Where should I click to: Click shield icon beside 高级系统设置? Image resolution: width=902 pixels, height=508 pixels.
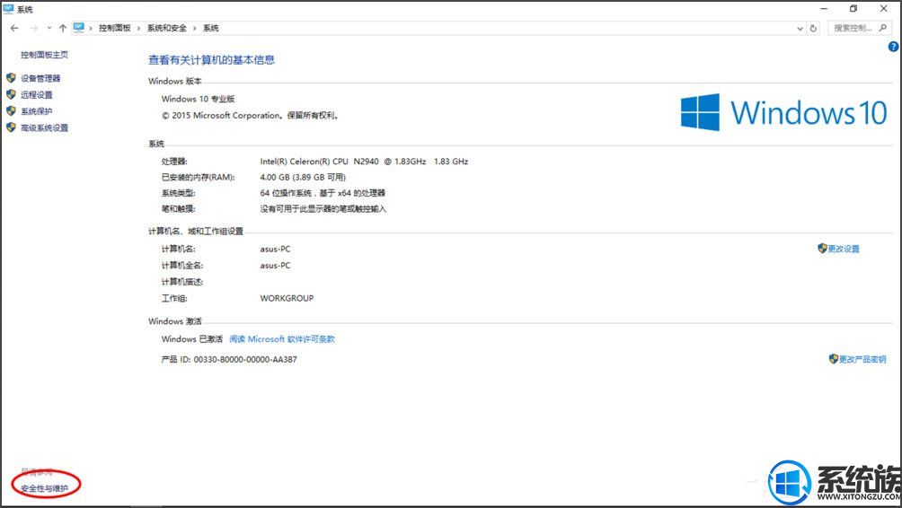[x=11, y=127]
